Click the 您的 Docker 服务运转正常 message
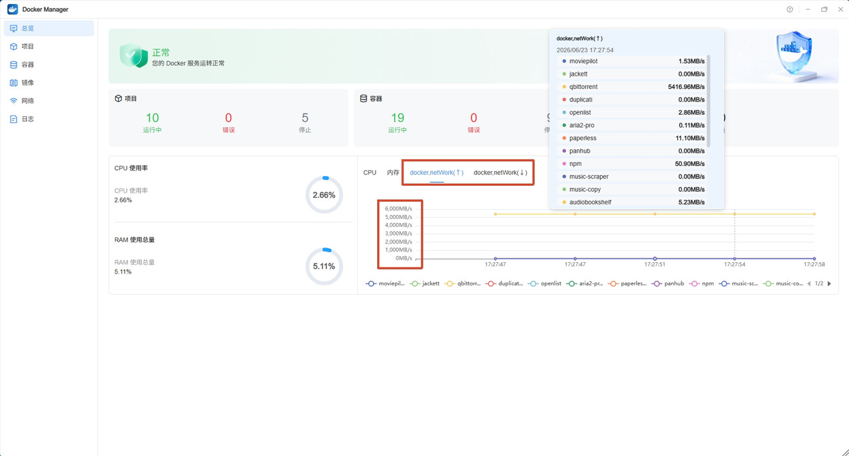The height and width of the screenshot is (456, 849). [x=189, y=64]
